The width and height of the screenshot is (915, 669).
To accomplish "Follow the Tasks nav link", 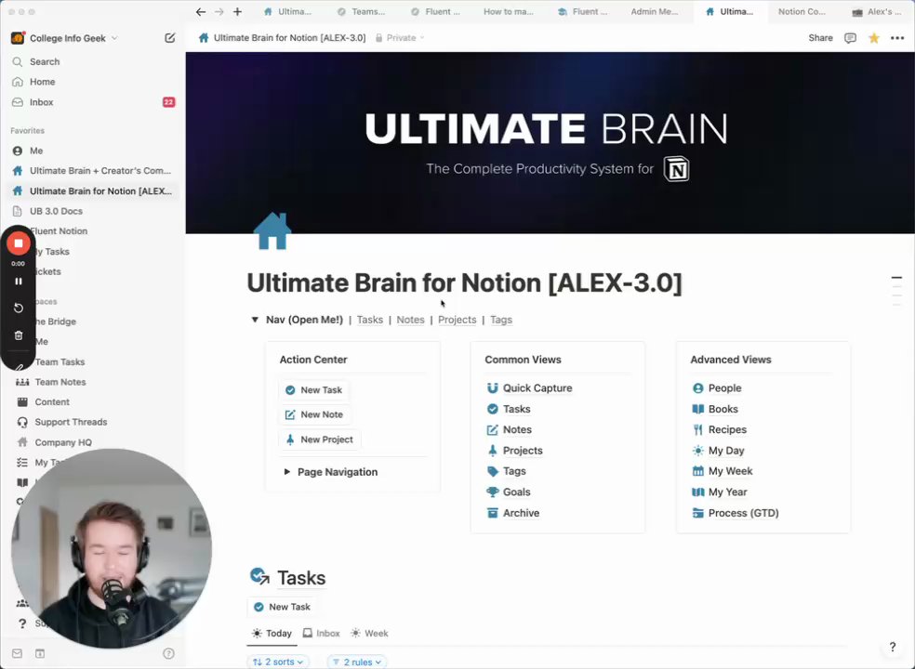I will click(370, 320).
